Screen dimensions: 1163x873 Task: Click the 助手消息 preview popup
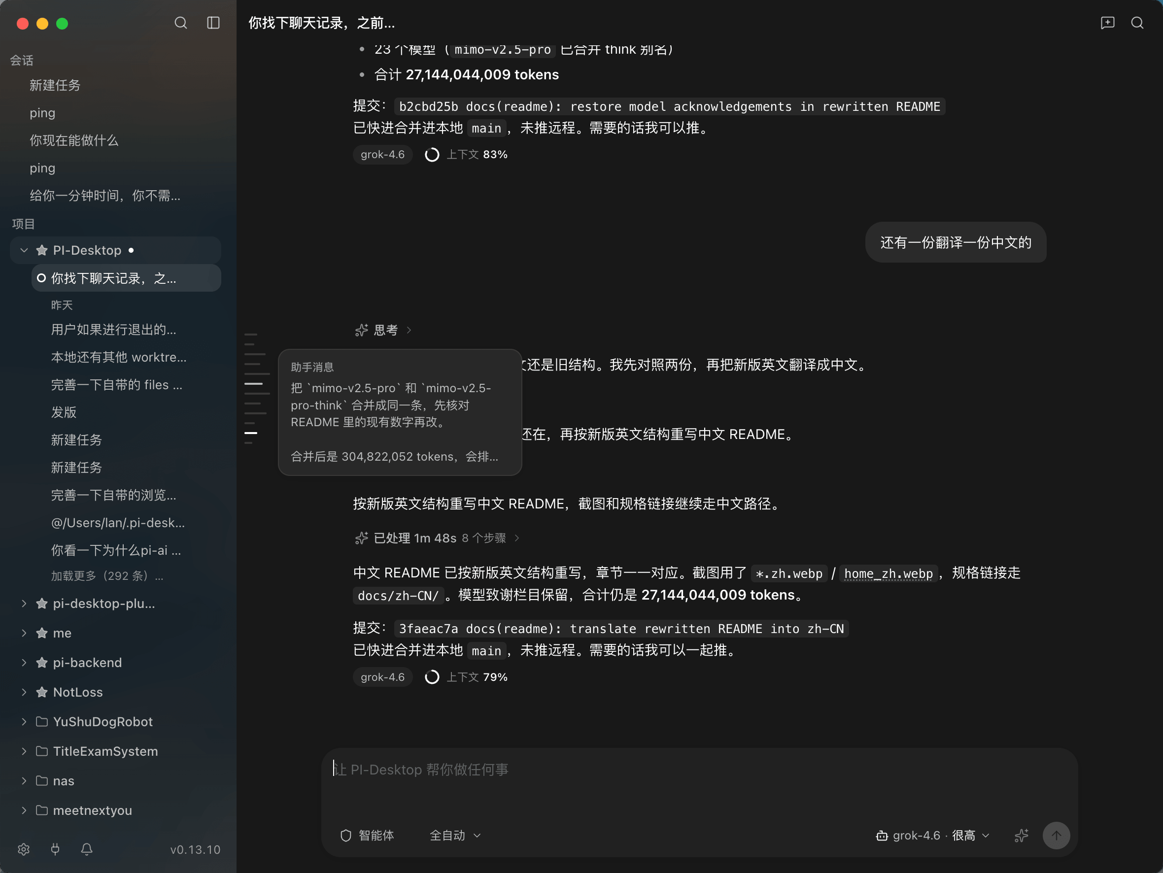tap(400, 412)
